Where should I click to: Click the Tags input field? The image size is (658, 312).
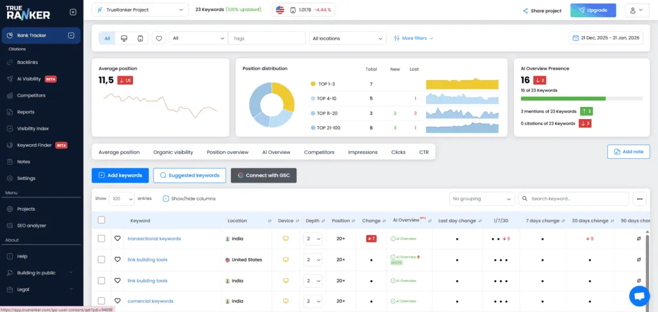click(267, 38)
